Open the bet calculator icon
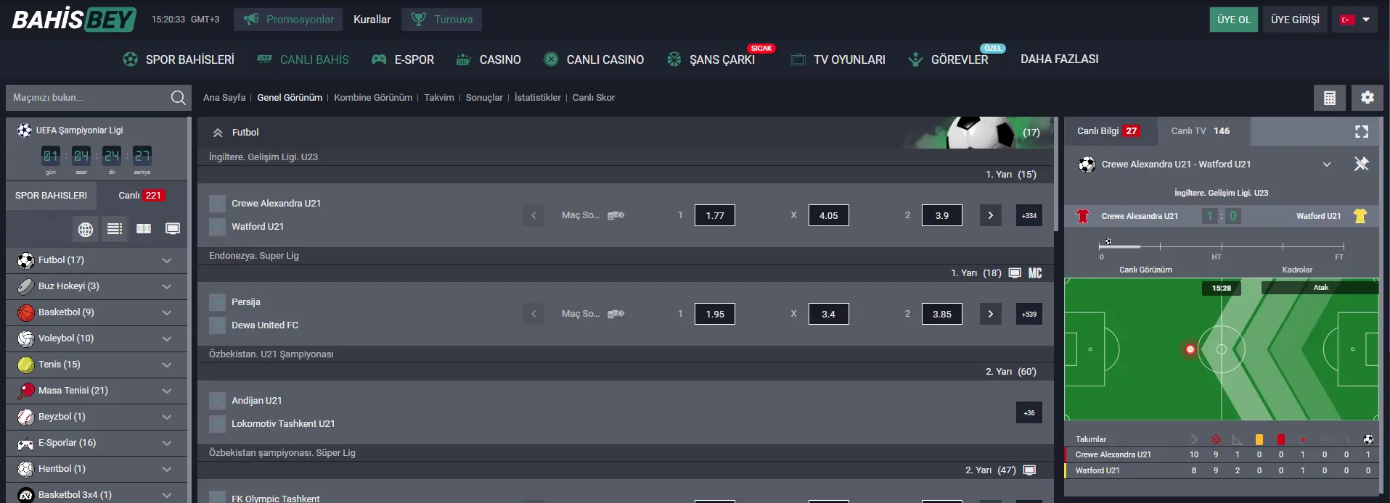The image size is (1390, 503). click(1329, 98)
